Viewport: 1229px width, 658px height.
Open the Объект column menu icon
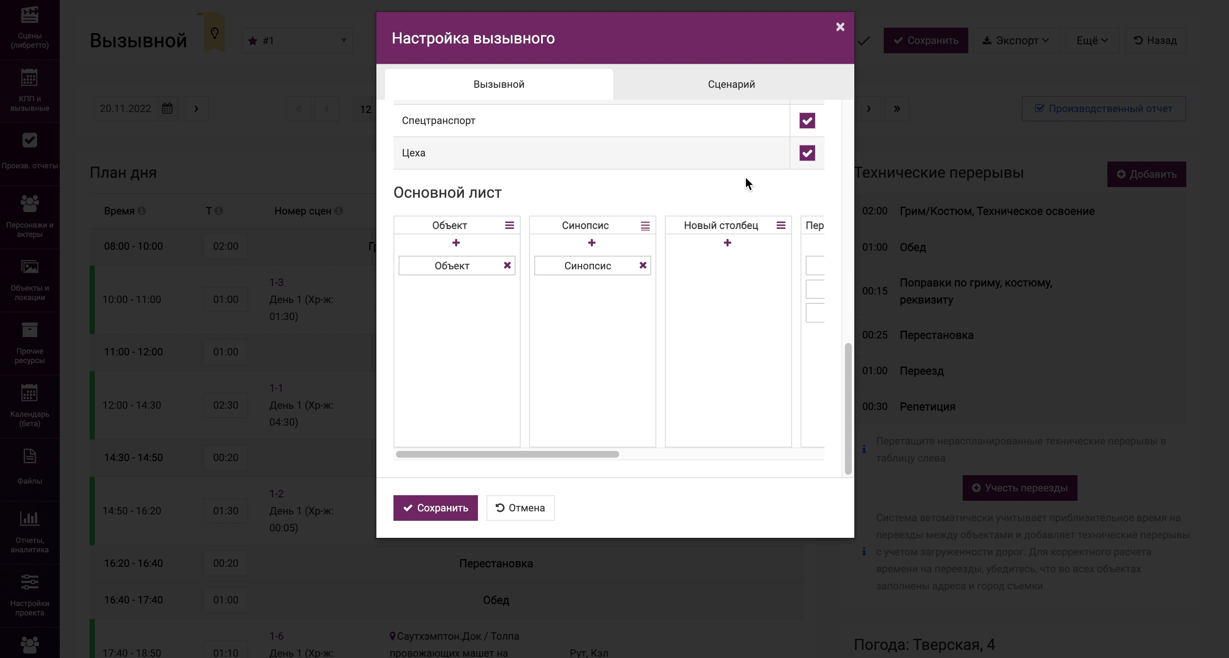(510, 225)
